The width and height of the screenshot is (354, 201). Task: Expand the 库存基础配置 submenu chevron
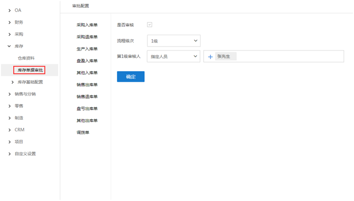[x=13, y=82]
